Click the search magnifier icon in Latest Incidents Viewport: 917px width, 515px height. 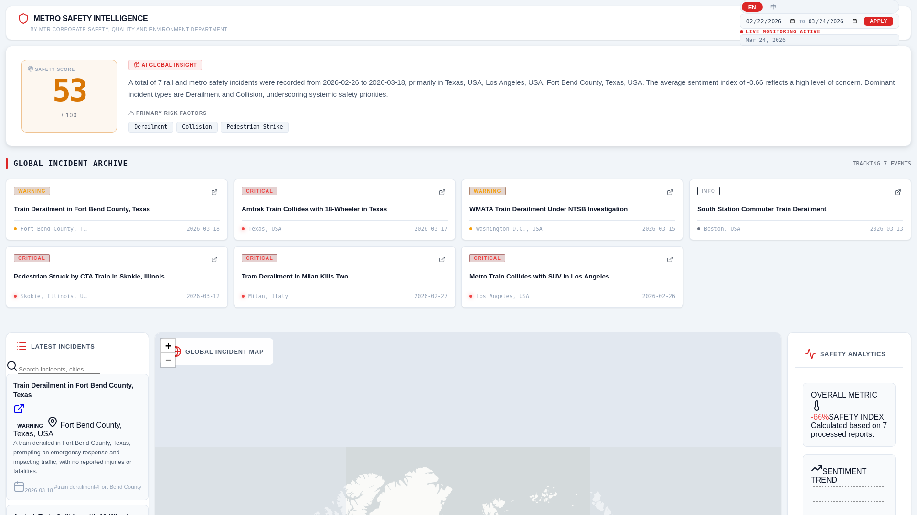click(x=12, y=366)
